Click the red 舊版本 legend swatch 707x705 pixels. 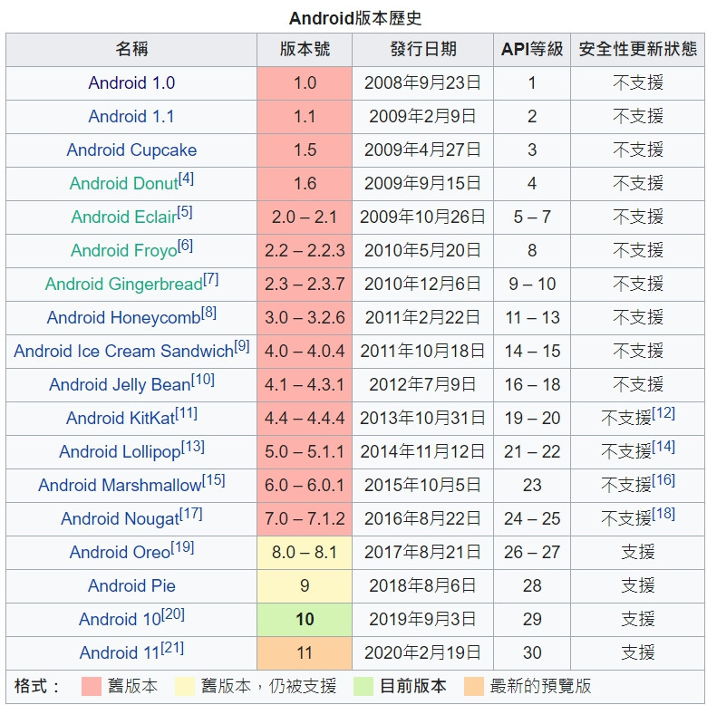(x=91, y=687)
